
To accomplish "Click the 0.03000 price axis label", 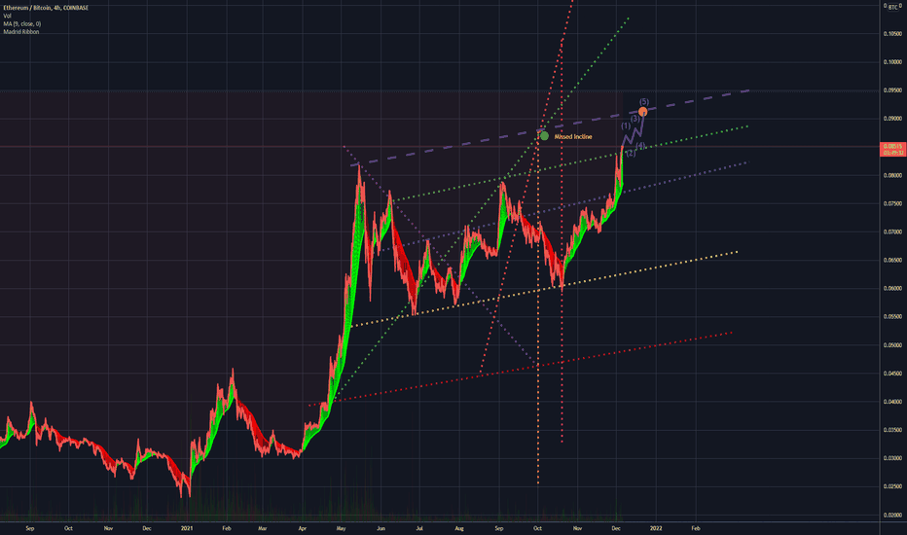I will point(892,459).
